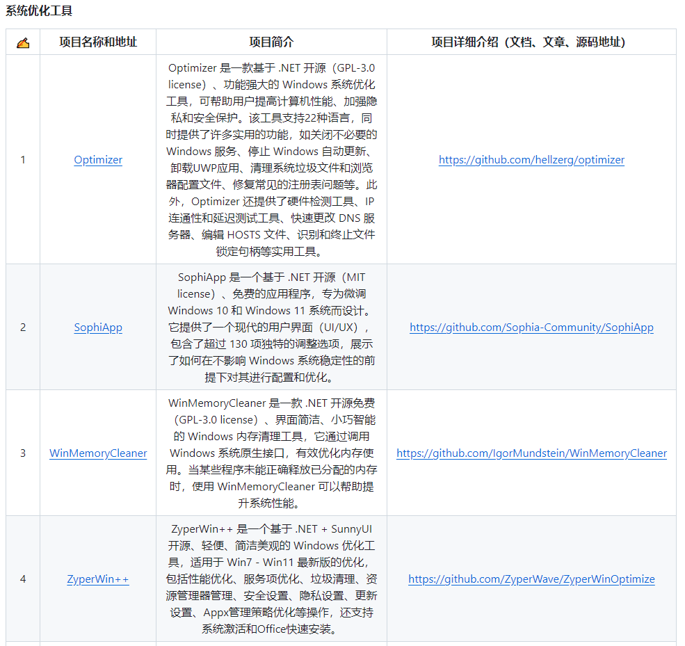Visit github.com/hellzerg/optimizer URL
The height and width of the screenshot is (646, 685).
point(531,160)
